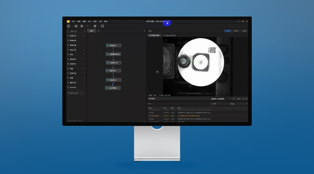The height and width of the screenshot is (174, 314).
Task: Switch to the 点点测量(6) module result tab
Action: tap(169, 36)
